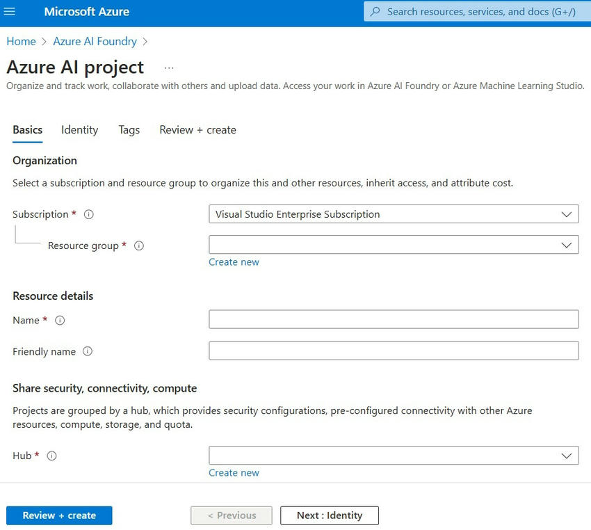View the Subscription info tooltip icon
591x530 pixels.
click(x=88, y=214)
